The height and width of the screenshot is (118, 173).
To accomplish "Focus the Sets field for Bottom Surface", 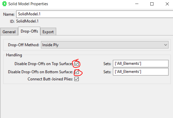I will coord(140,71).
